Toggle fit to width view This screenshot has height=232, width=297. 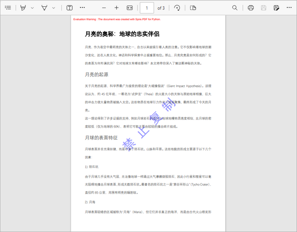[x=130, y=8]
